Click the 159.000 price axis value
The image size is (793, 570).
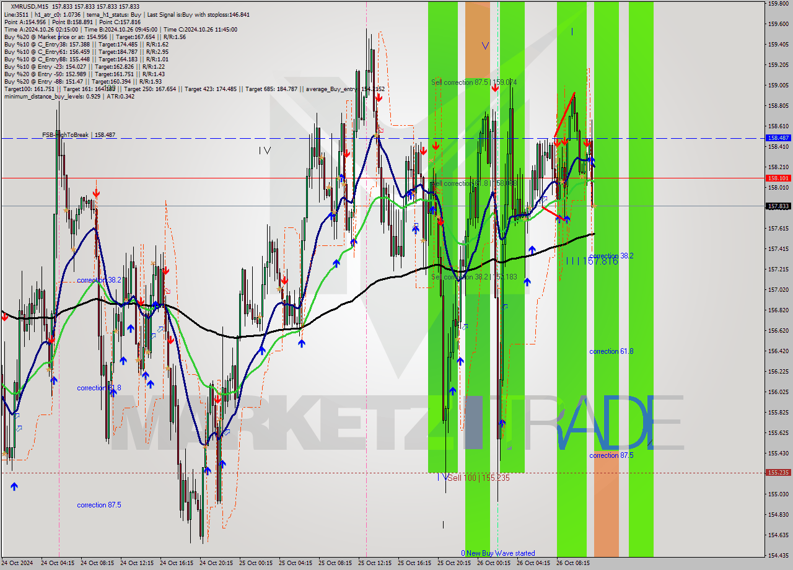[778, 85]
